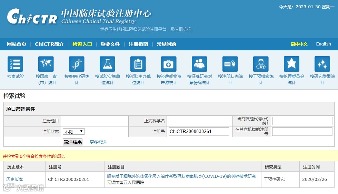Click the 按研究类型统计 label
This screenshot has width=338, height=194.
(x=322, y=80)
